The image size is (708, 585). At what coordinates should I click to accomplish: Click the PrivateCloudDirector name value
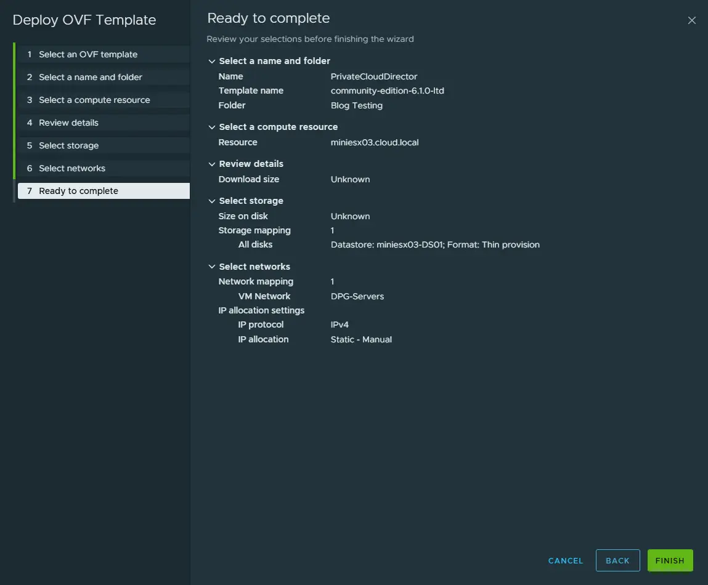(374, 76)
